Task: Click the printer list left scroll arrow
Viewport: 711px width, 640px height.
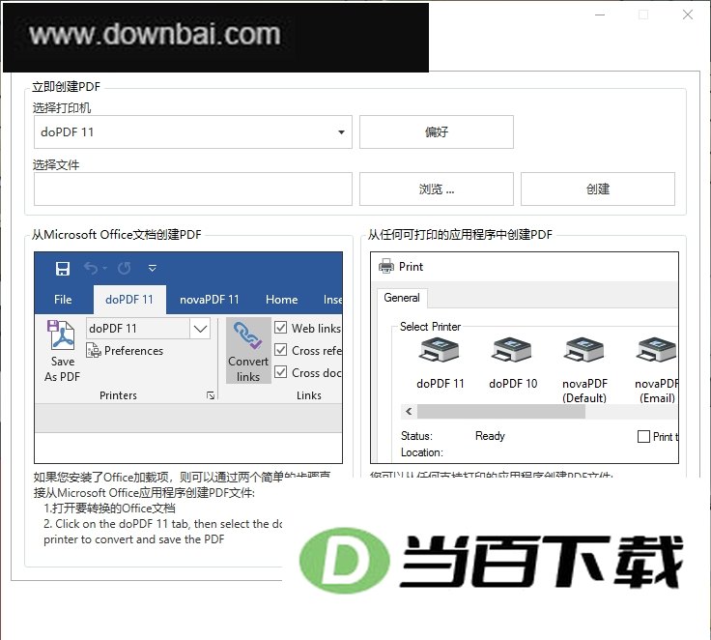Action: coord(409,412)
